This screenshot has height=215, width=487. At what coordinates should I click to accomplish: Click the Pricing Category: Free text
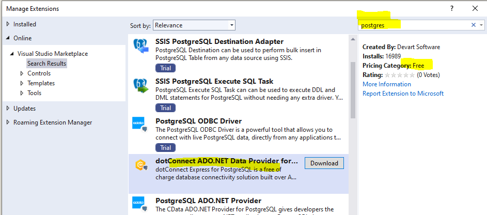[393, 66]
